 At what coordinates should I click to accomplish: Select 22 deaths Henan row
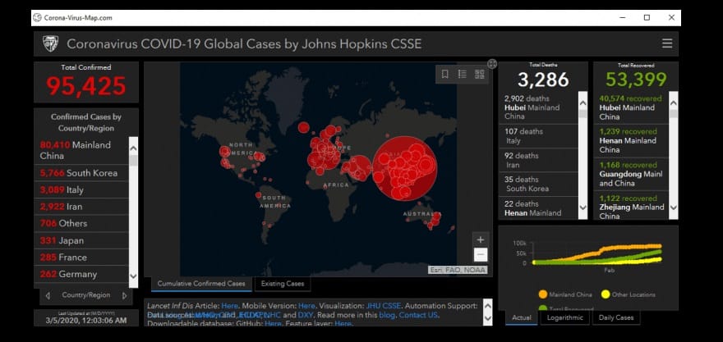click(x=539, y=208)
